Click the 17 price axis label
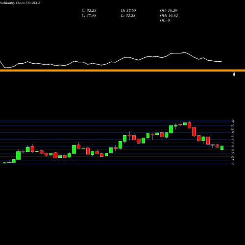 pos(233,160)
